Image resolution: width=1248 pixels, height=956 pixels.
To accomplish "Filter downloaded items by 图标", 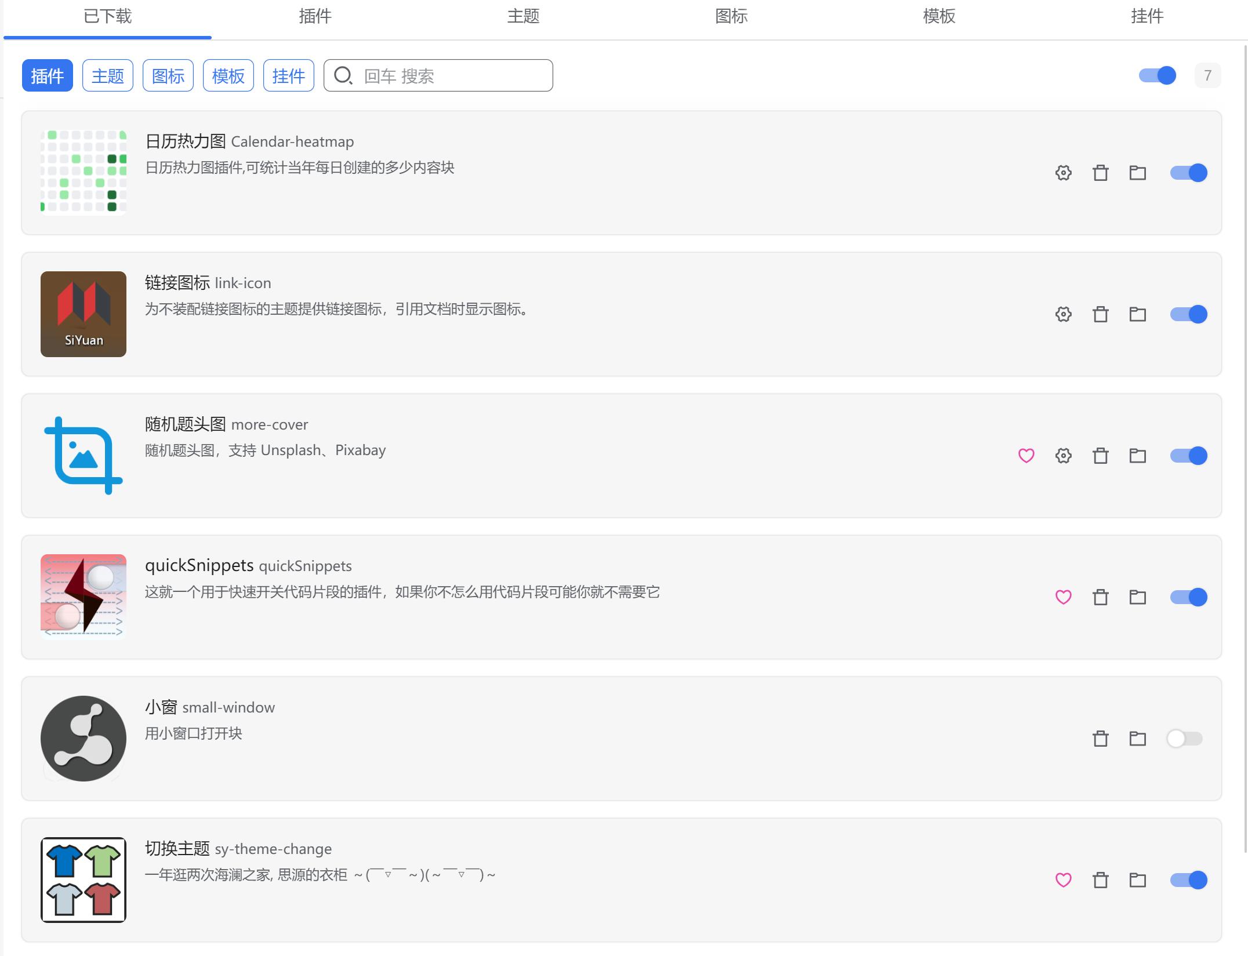I will tap(168, 75).
